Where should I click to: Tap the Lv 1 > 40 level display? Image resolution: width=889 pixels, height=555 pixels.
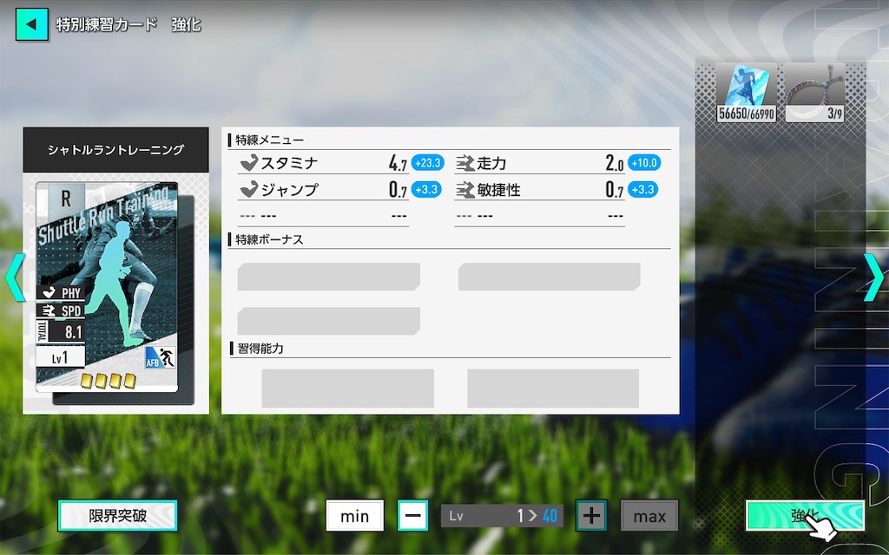[x=503, y=515]
